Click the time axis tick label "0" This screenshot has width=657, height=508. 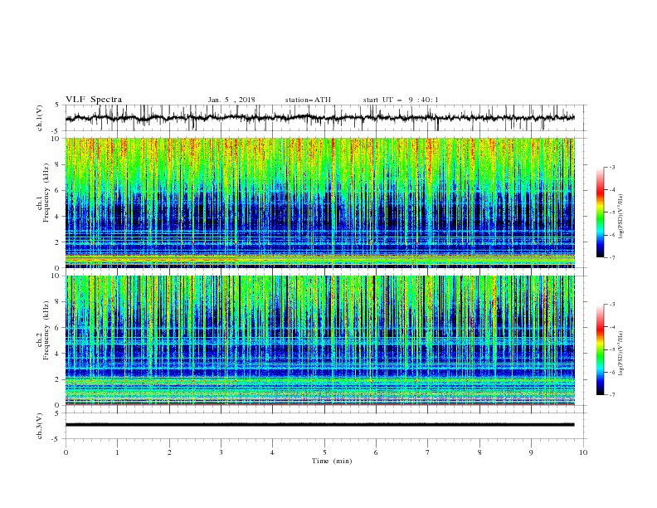click(x=66, y=452)
